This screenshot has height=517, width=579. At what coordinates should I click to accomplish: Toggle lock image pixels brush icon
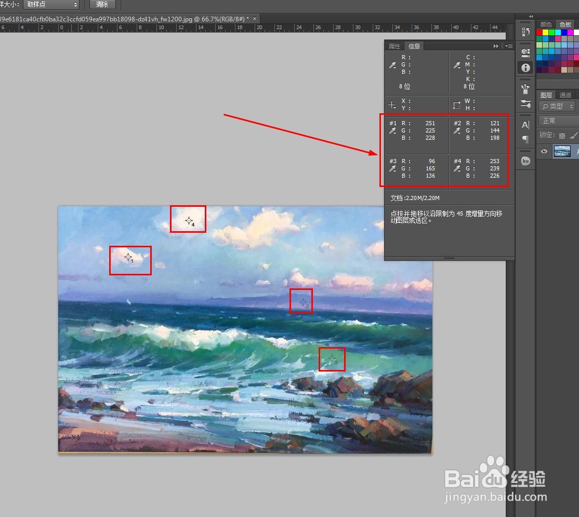(x=573, y=136)
